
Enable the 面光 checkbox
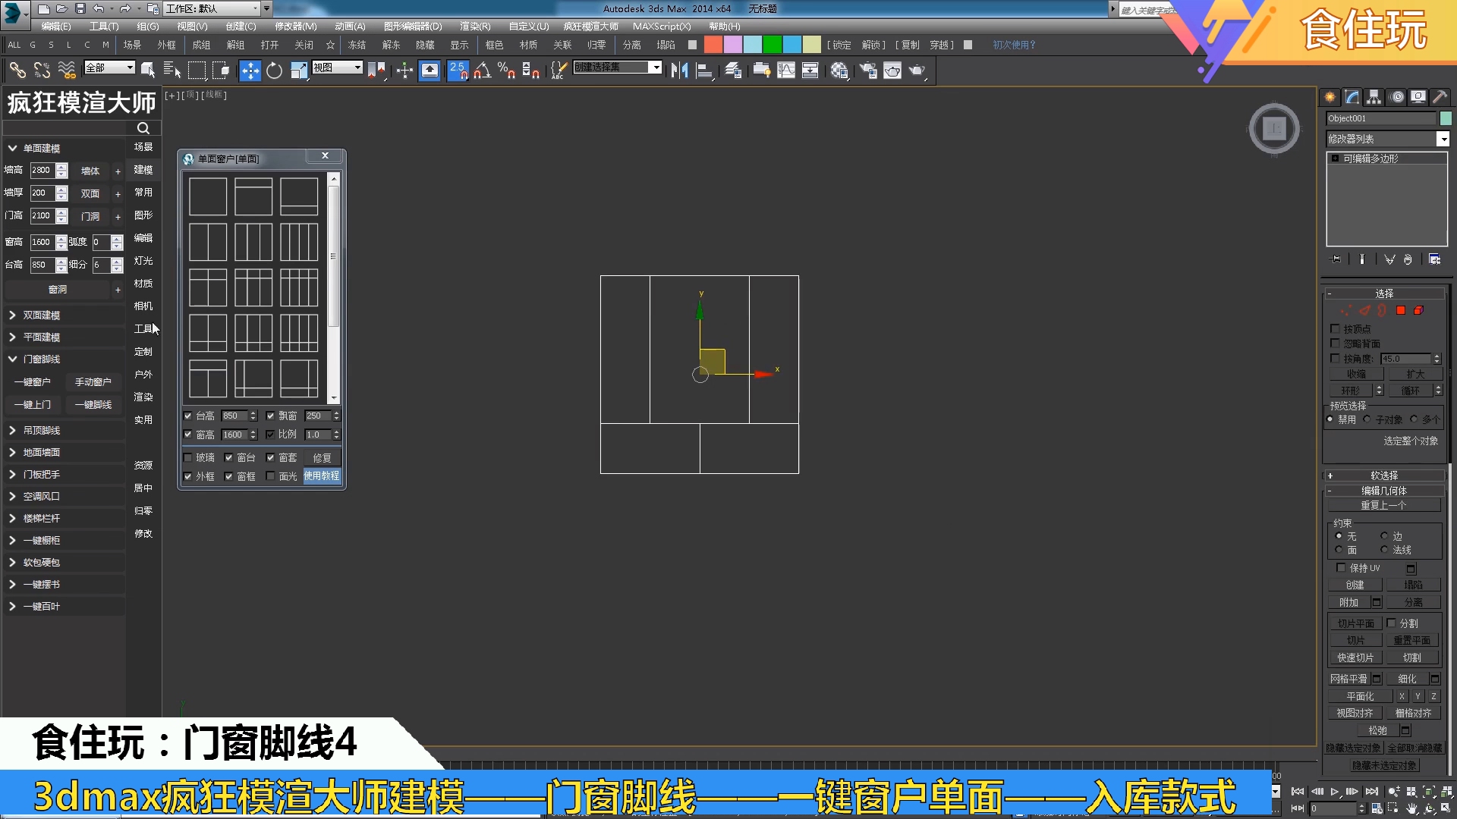coord(270,476)
